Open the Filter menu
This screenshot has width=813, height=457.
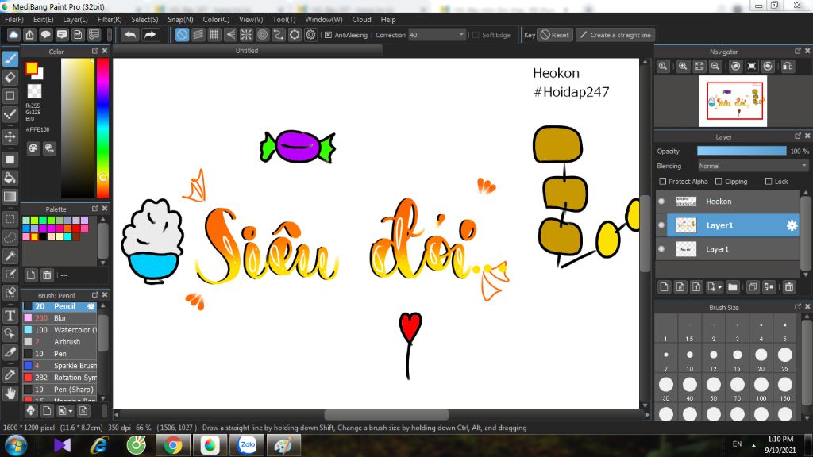coord(110,19)
